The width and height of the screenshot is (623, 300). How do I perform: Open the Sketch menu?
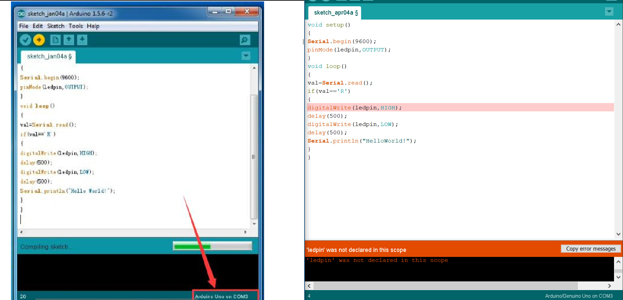click(x=56, y=26)
